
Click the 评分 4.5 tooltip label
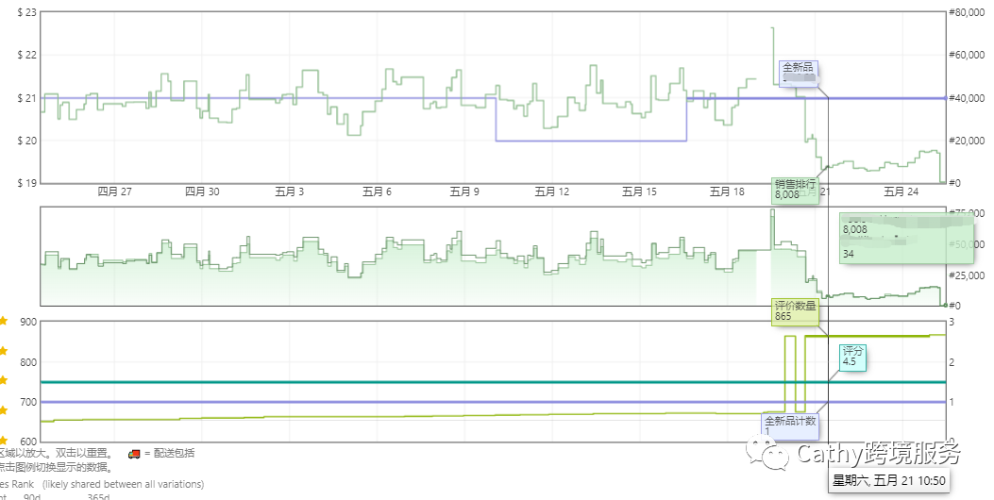852,356
